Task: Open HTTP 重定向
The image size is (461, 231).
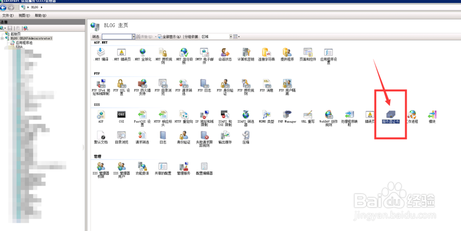Action: pos(184,117)
